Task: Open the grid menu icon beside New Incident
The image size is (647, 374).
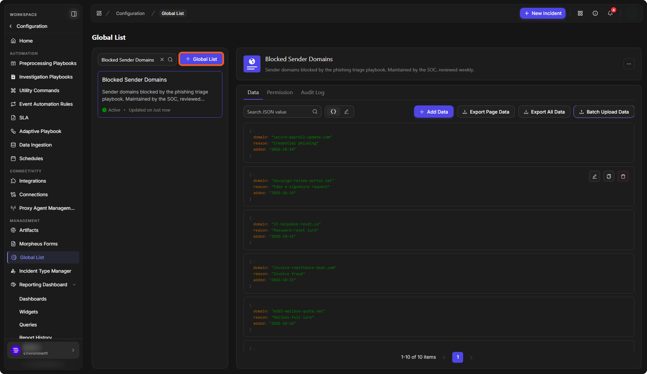Action: [580, 13]
